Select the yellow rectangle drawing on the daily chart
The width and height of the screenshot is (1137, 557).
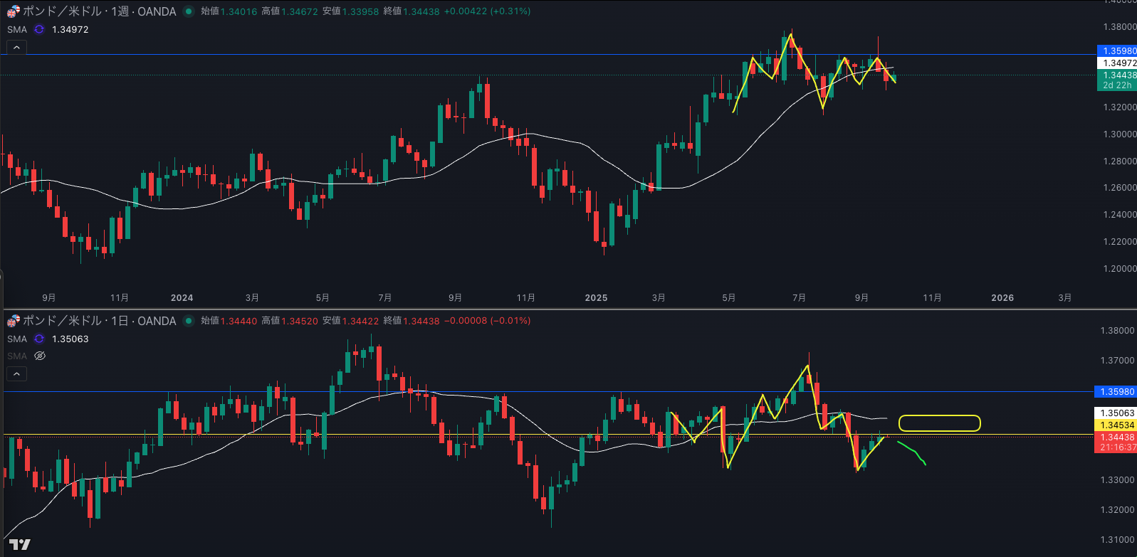coord(939,417)
